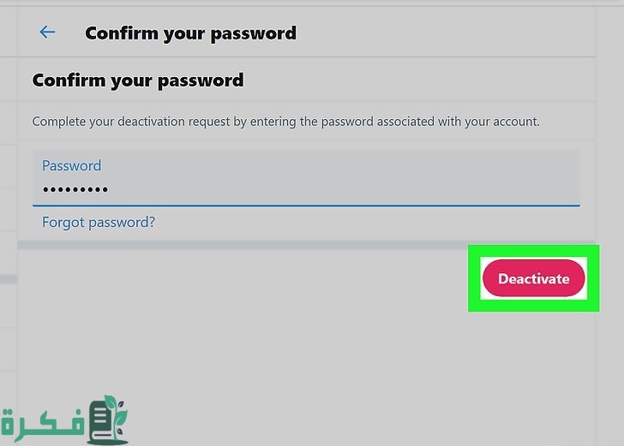Click the green highlight border around Deactivate

point(473,278)
